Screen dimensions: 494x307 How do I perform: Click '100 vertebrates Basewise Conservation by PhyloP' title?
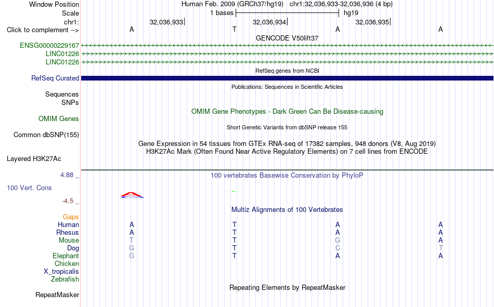287,176
